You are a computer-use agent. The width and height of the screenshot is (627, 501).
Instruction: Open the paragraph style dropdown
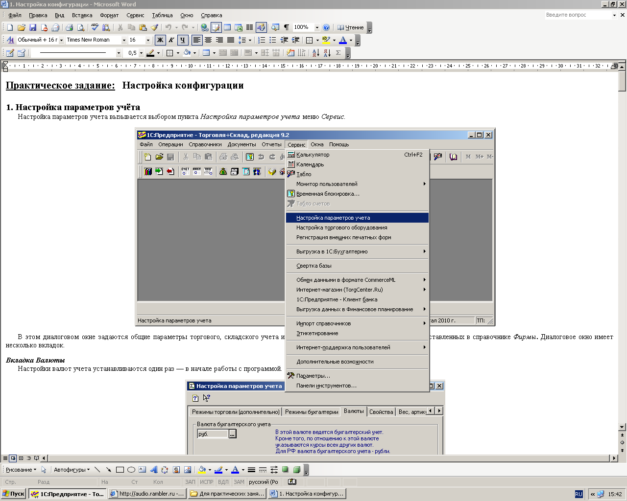click(61, 40)
